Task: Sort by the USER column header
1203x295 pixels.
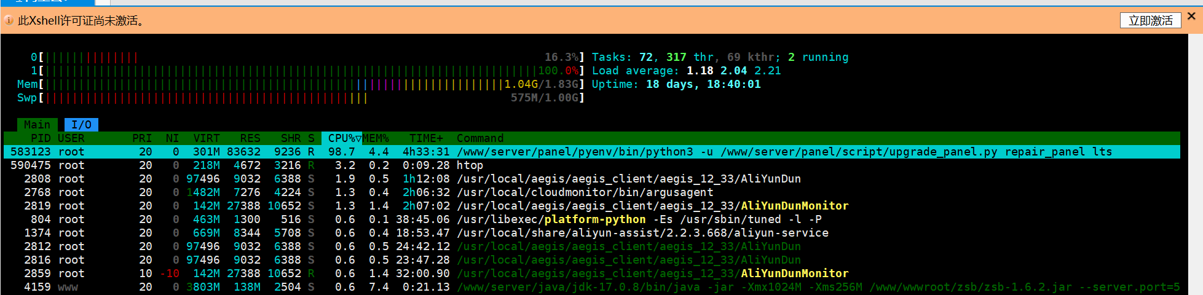Action: pyautogui.click(x=71, y=138)
